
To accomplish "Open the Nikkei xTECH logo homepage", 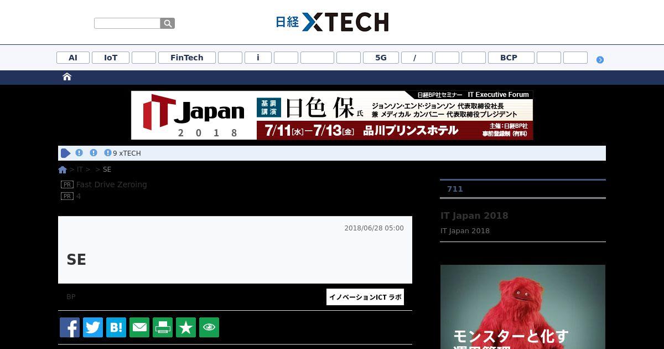I will (x=332, y=22).
